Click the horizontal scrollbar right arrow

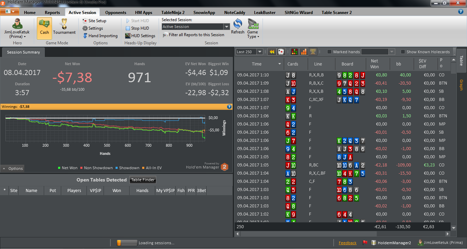click(448, 234)
